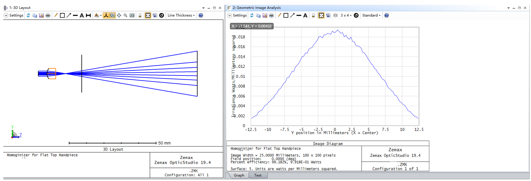Open the Standard dropdown menu

coord(371,15)
